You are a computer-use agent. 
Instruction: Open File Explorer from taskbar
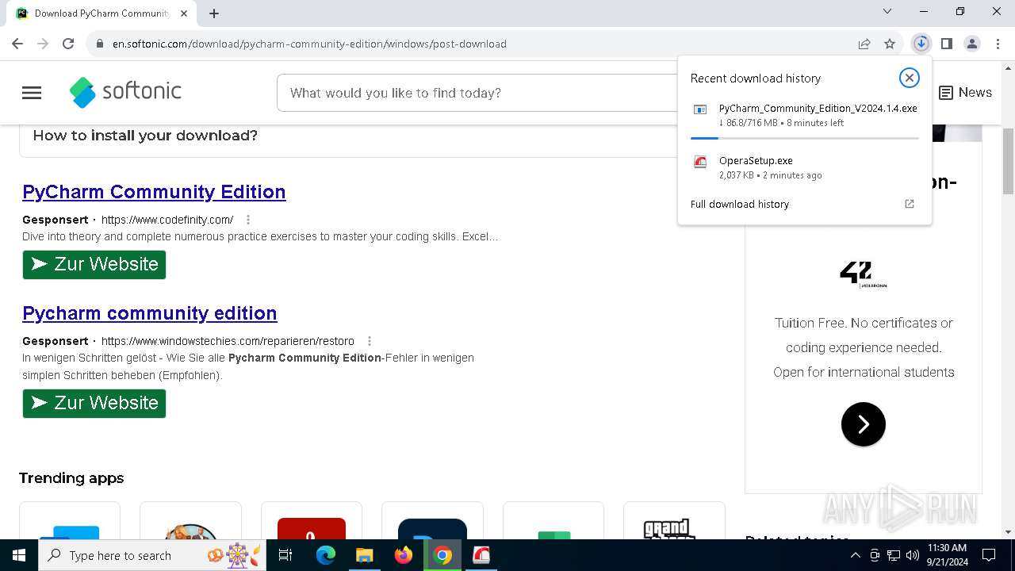[x=364, y=555]
